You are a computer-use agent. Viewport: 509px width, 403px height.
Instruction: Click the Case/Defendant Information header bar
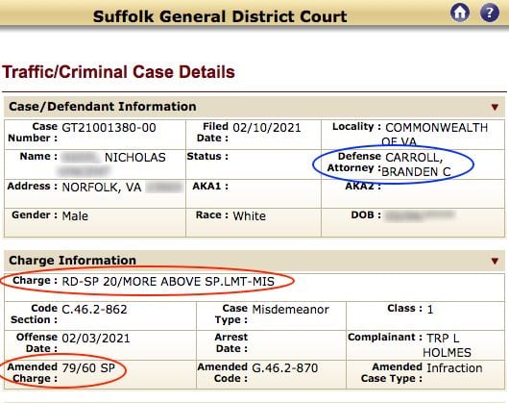coord(254,107)
